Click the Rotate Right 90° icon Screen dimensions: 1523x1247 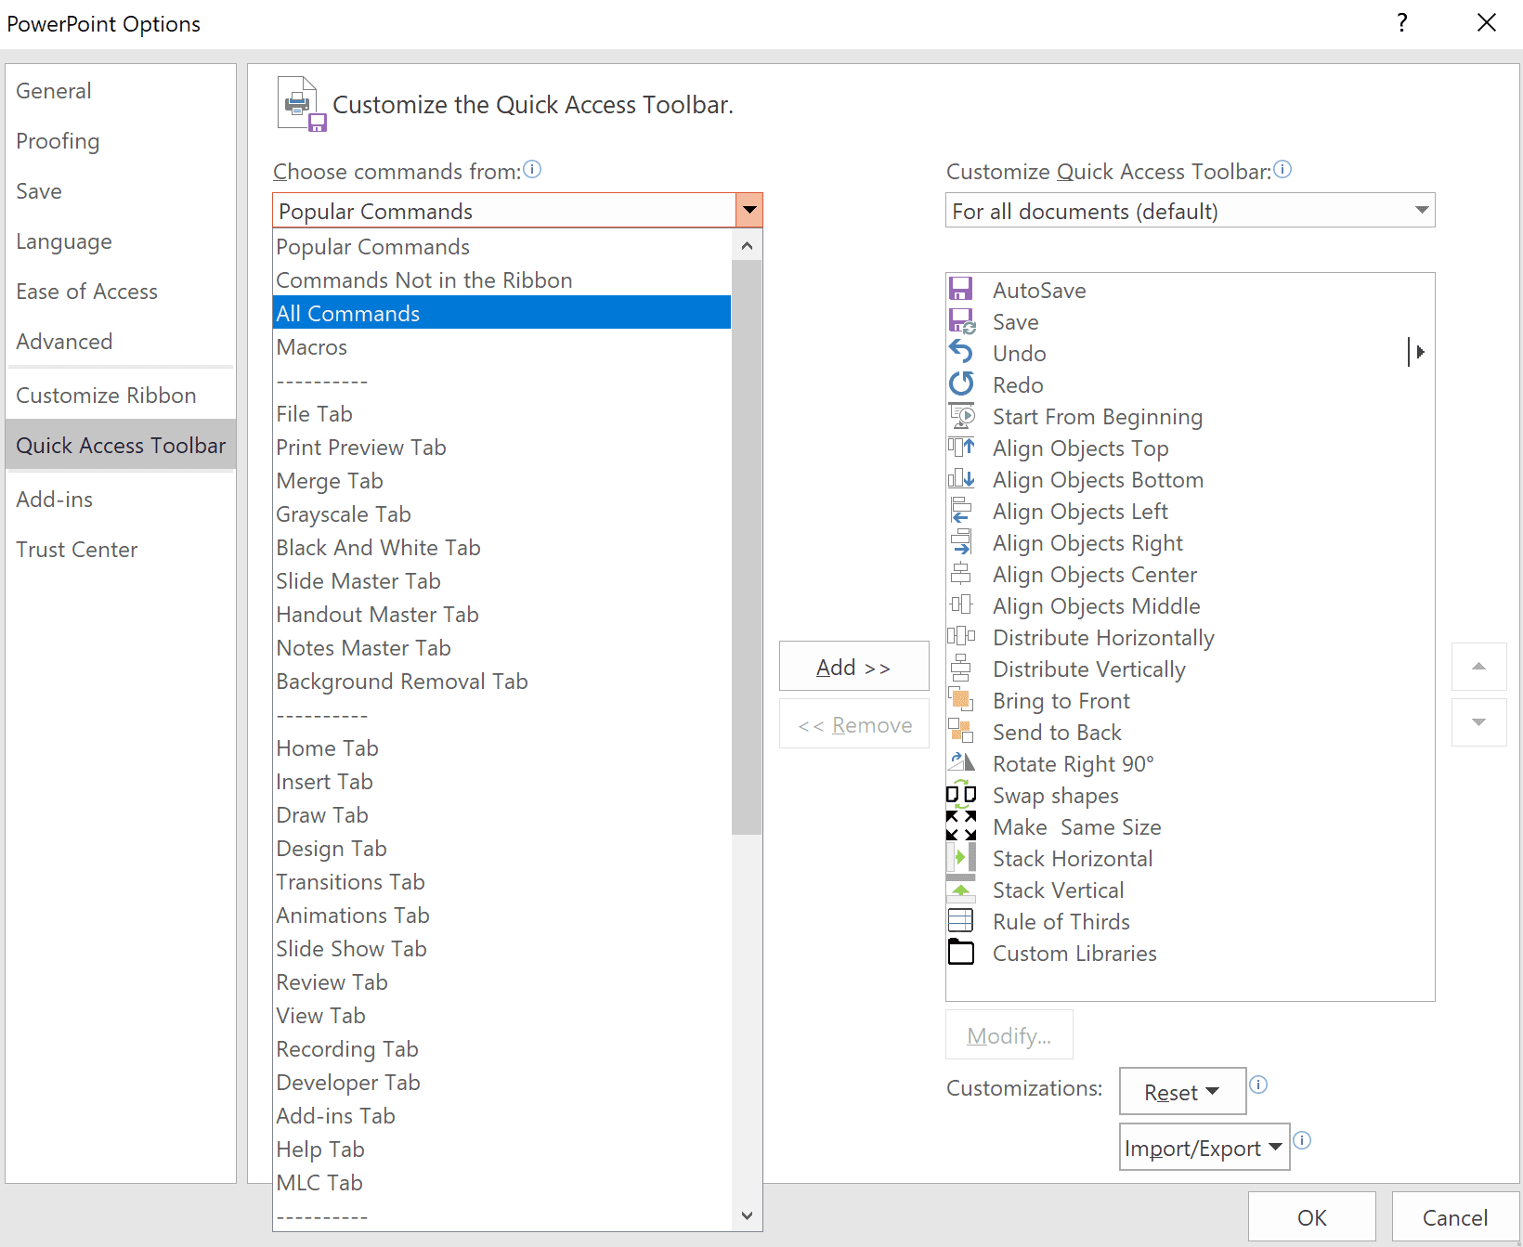(961, 762)
